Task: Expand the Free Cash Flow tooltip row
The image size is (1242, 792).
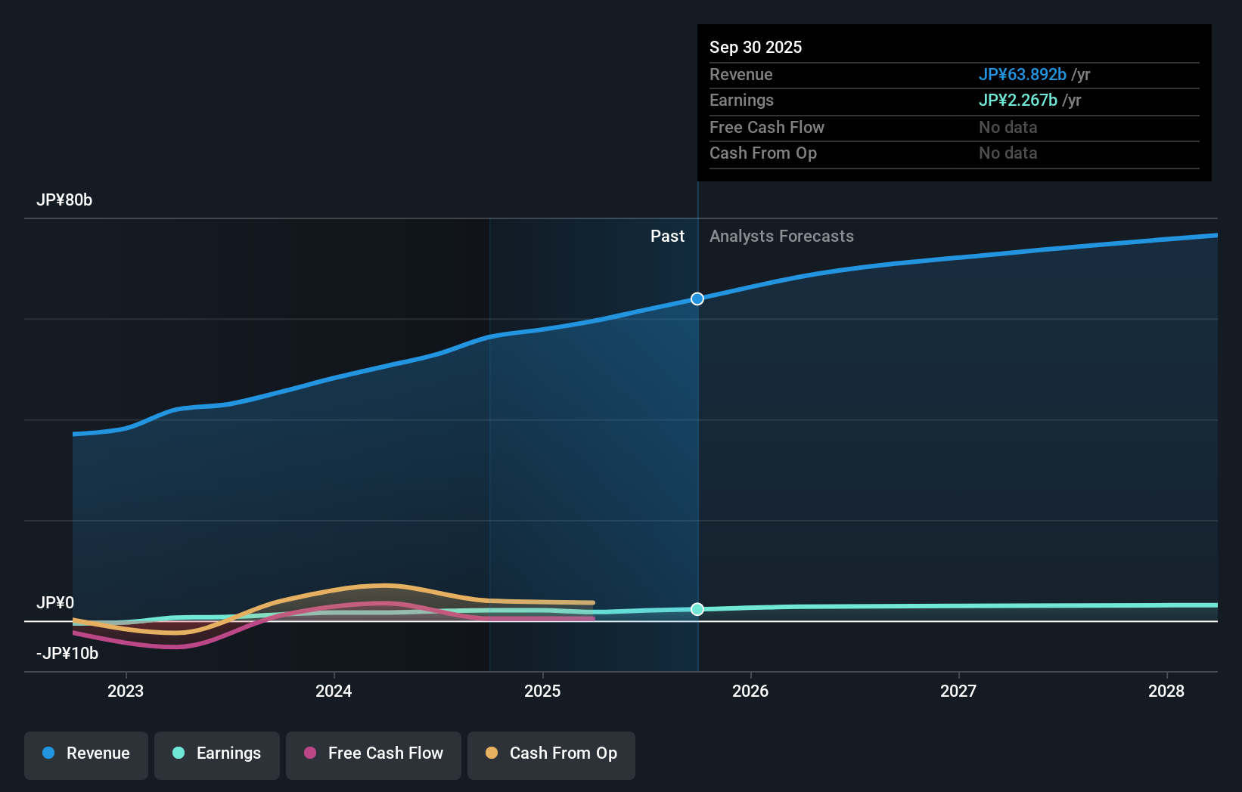Action: pyautogui.click(x=767, y=128)
